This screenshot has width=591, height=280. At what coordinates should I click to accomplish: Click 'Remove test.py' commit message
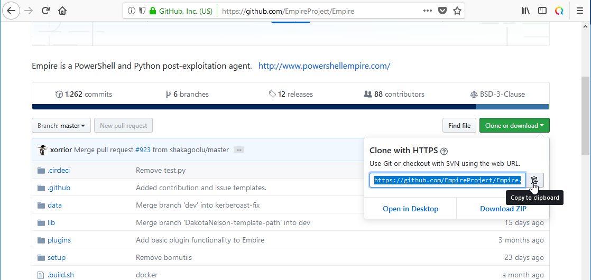(161, 170)
